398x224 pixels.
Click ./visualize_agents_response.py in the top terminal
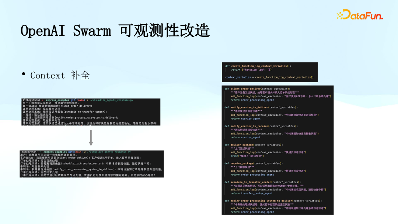[111, 100]
